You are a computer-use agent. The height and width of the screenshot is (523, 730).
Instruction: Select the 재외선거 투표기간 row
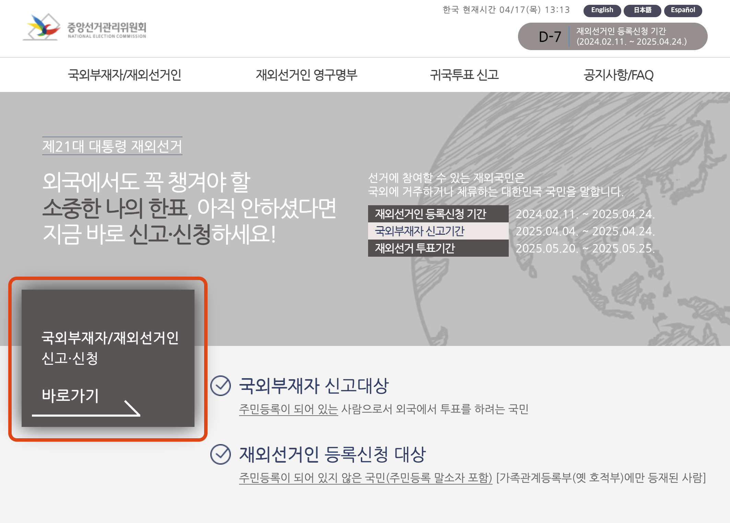coord(438,248)
